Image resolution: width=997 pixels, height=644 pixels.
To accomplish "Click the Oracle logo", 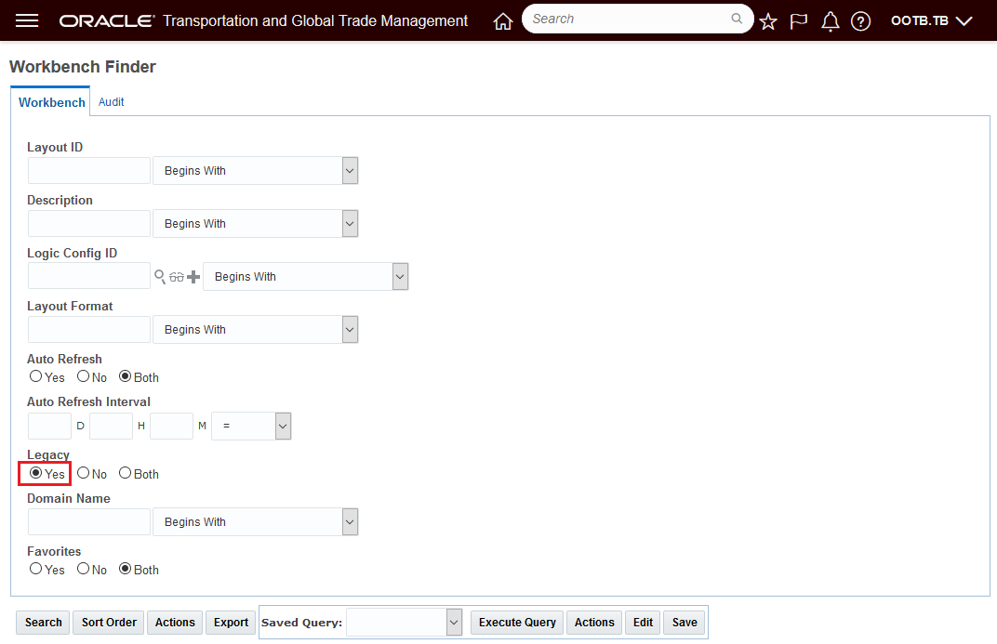I will pyautogui.click(x=107, y=21).
